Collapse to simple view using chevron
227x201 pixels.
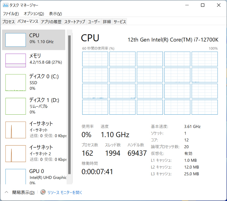point(7,192)
